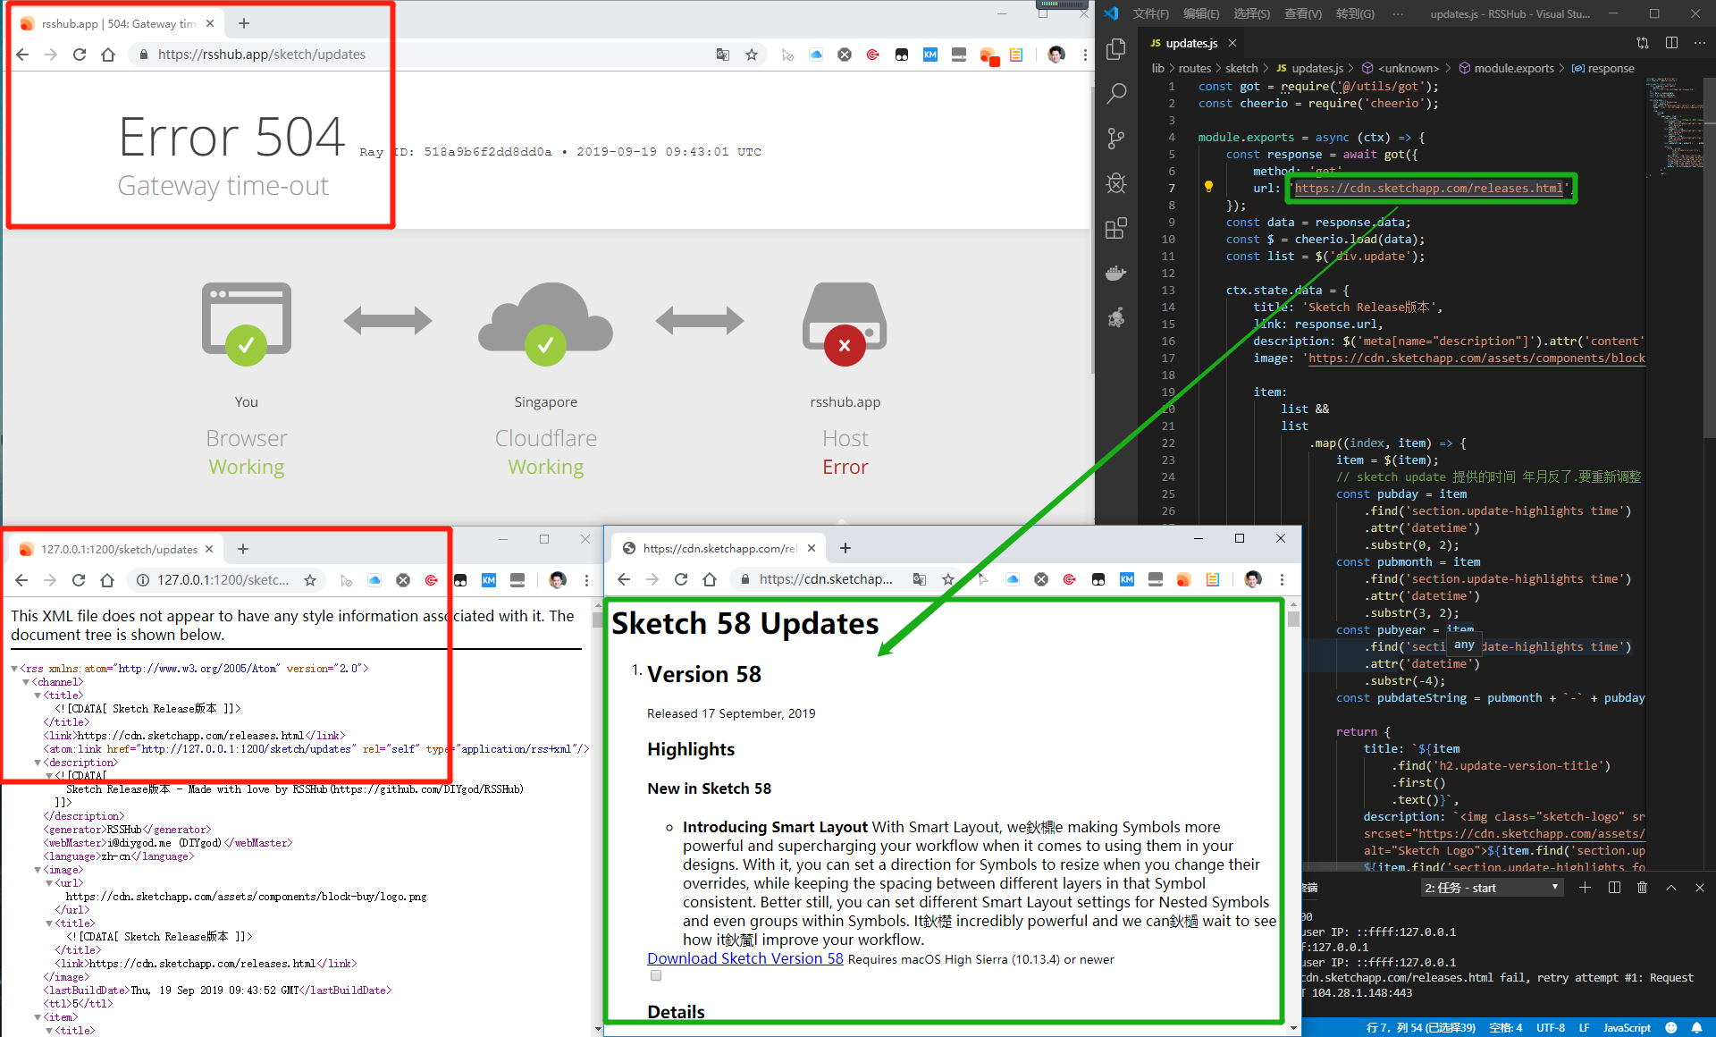Click the split editor icon in VS Code
Viewport: 1716px width, 1037px height.
[1671, 43]
